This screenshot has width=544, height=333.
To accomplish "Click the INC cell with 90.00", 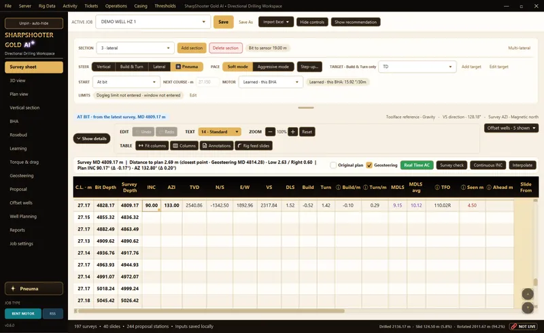I will tap(151, 205).
